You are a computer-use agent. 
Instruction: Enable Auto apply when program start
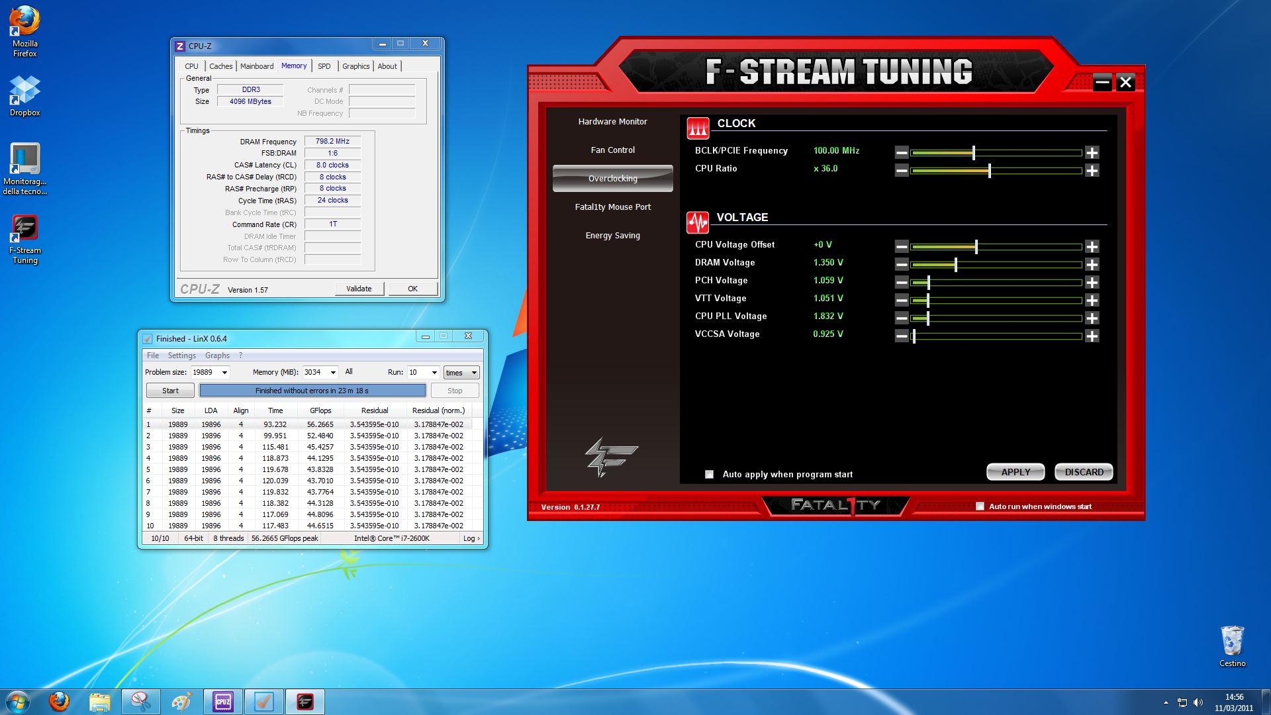710,475
